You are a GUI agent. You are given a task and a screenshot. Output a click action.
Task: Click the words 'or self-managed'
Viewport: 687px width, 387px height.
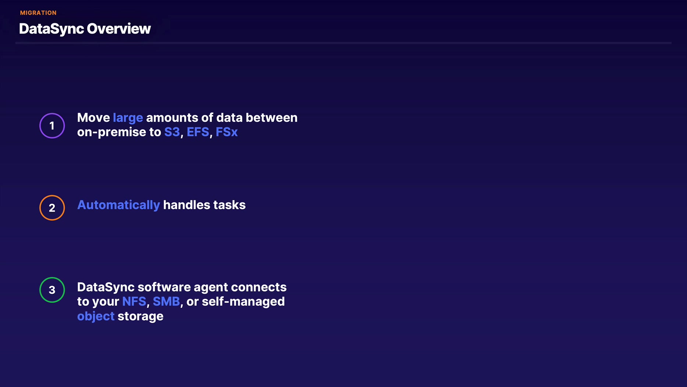[236, 301]
